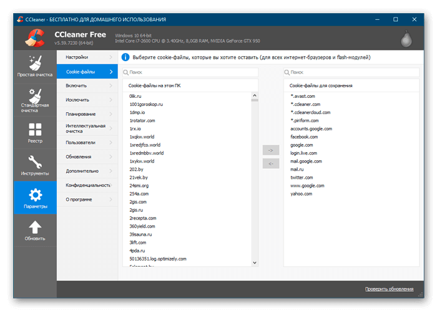This screenshot has width=437, height=311.
Task: Click chevron next to Настройки
Action: (x=111, y=57)
